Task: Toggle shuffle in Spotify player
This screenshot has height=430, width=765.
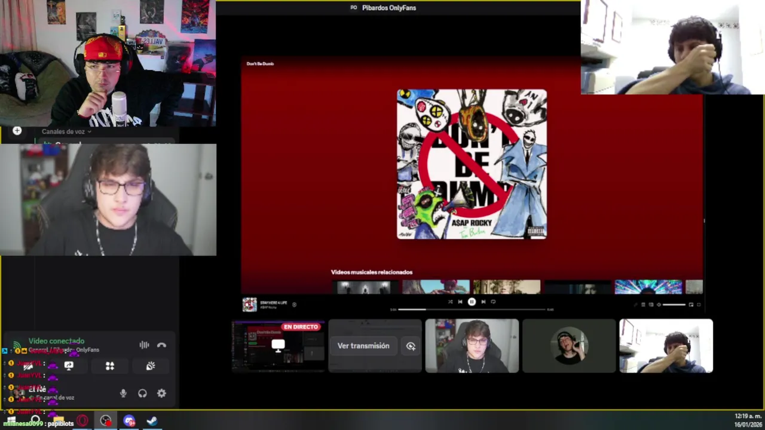Action: (x=450, y=302)
